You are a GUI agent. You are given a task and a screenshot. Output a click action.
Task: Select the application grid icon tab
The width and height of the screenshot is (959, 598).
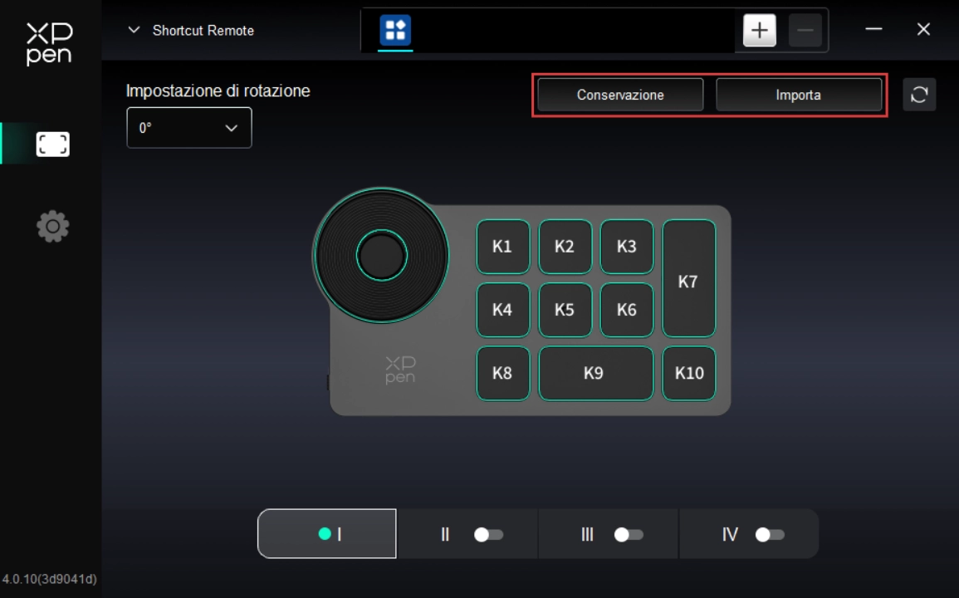tap(395, 31)
